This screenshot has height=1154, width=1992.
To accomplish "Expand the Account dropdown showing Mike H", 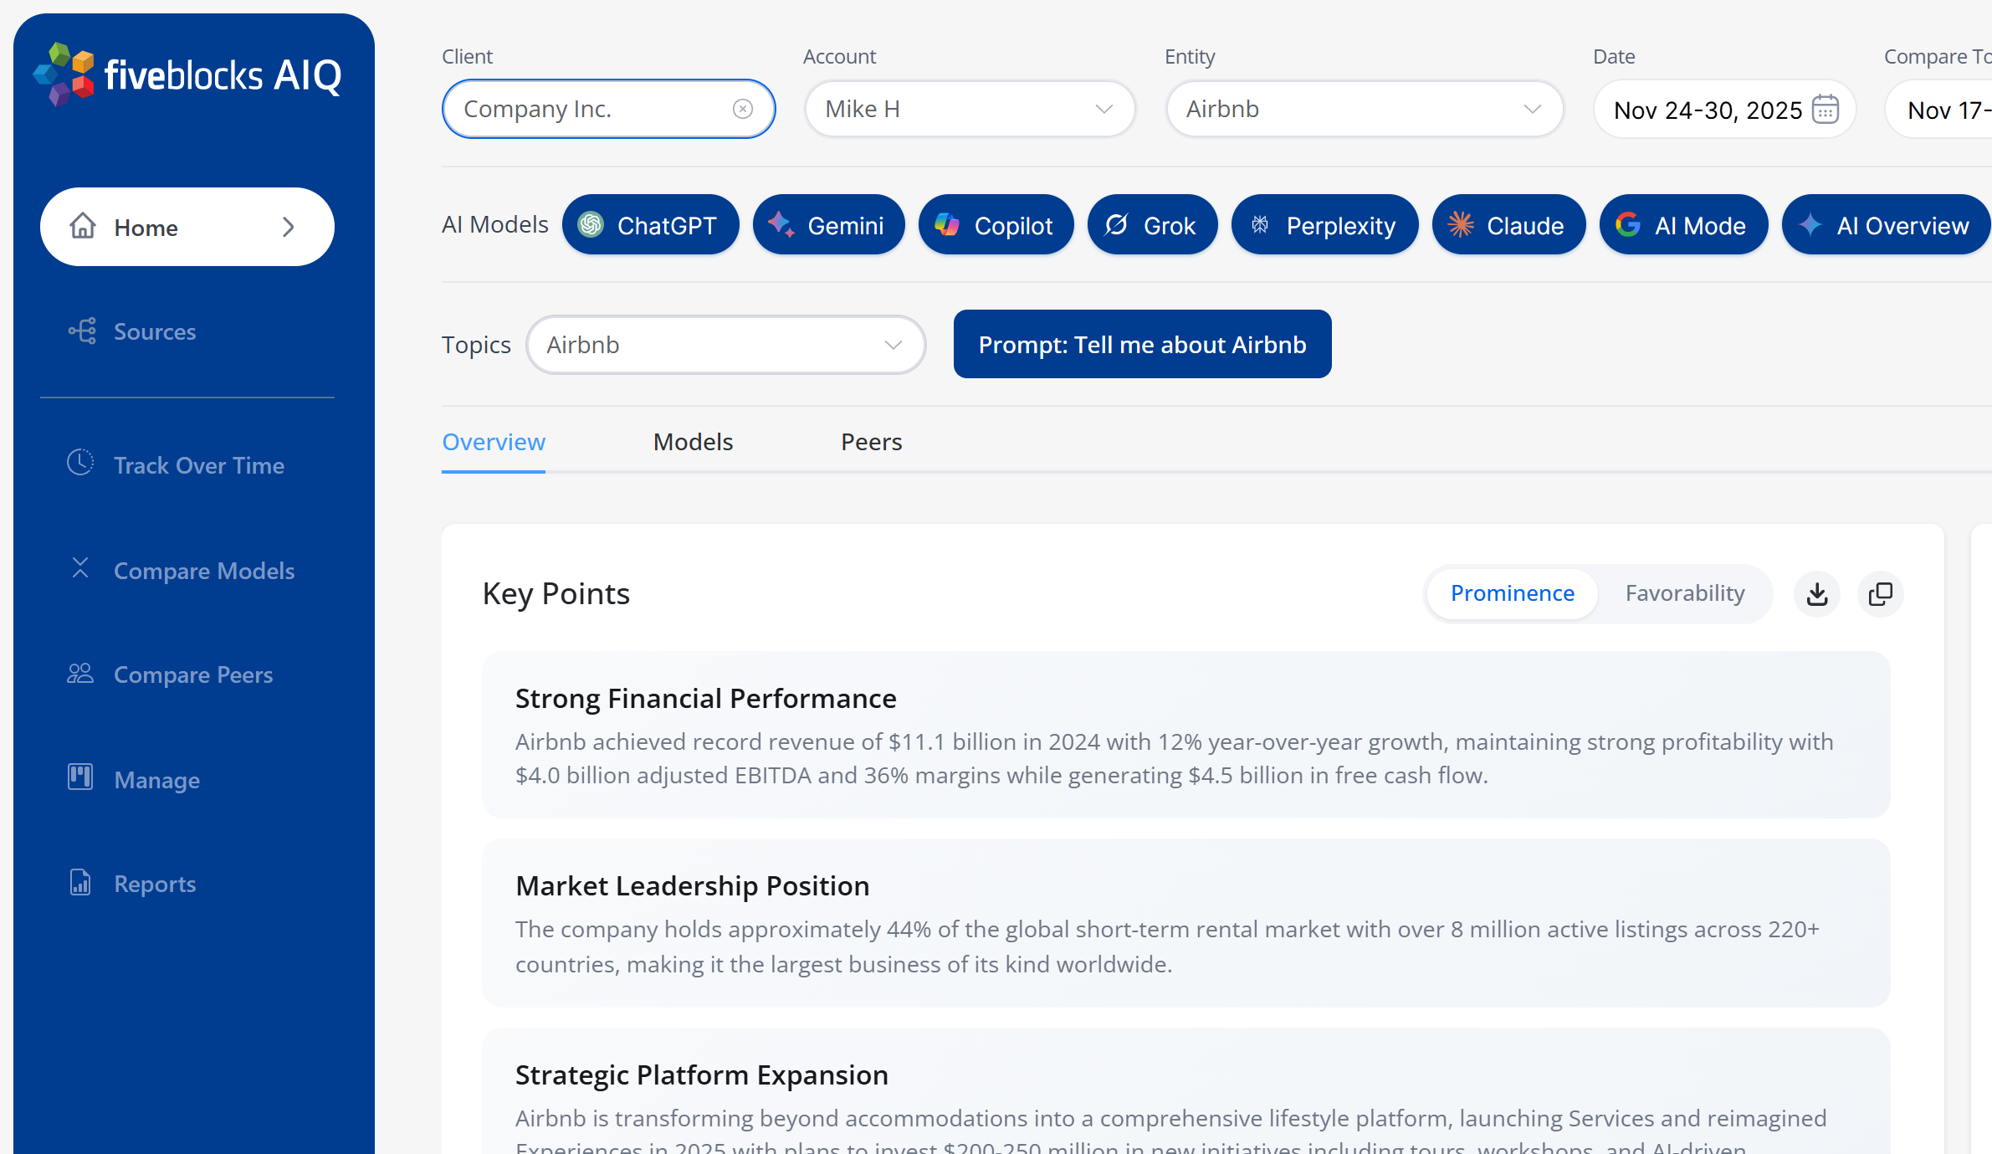I will tap(969, 109).
